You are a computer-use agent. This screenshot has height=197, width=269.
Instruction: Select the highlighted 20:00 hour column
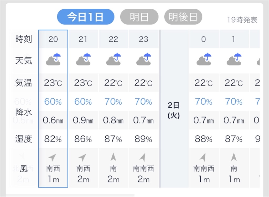click(x=53, y=39)
